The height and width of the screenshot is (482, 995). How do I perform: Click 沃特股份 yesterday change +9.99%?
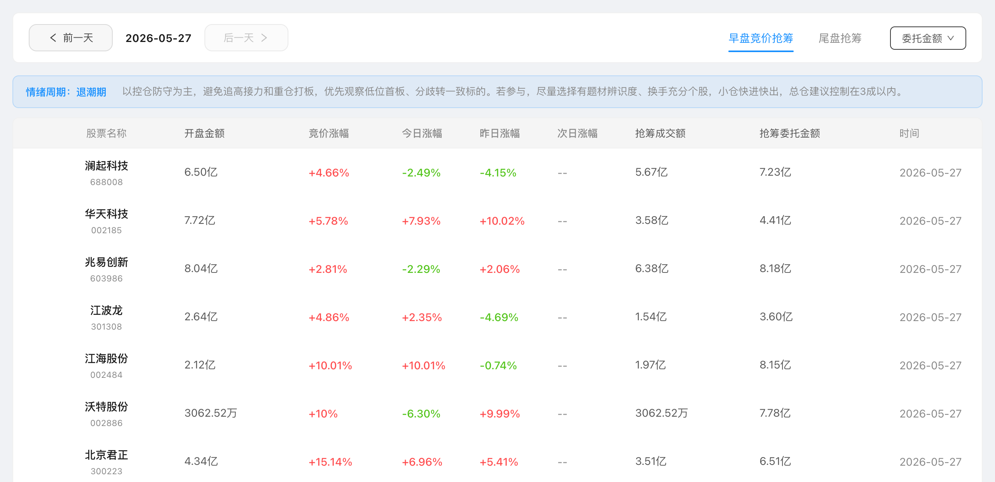[x=500, y=414]
